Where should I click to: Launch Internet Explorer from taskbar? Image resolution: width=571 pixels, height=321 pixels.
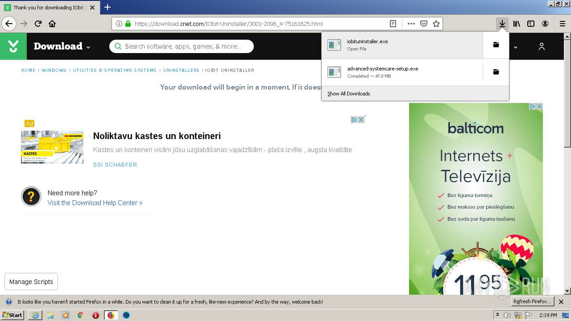(x=35, y=315)
